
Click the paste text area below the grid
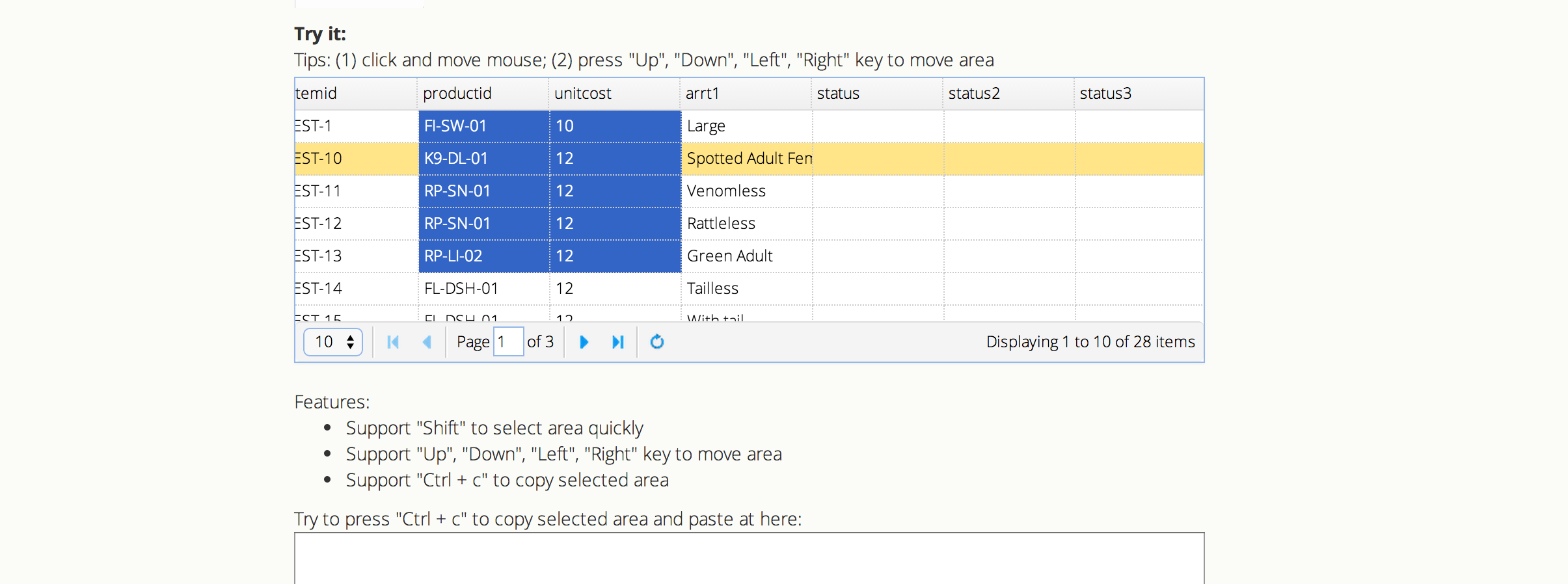point(749,558)
